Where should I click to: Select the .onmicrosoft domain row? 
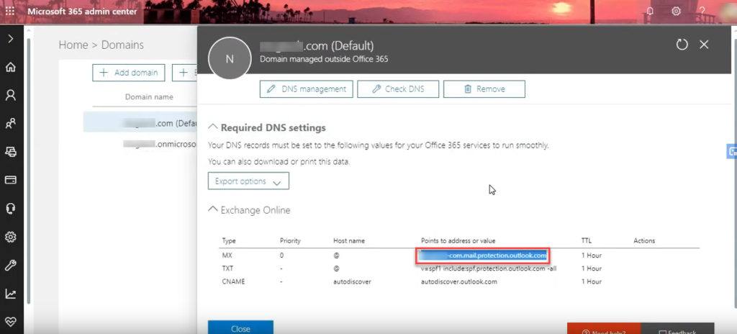pos(140,144)
